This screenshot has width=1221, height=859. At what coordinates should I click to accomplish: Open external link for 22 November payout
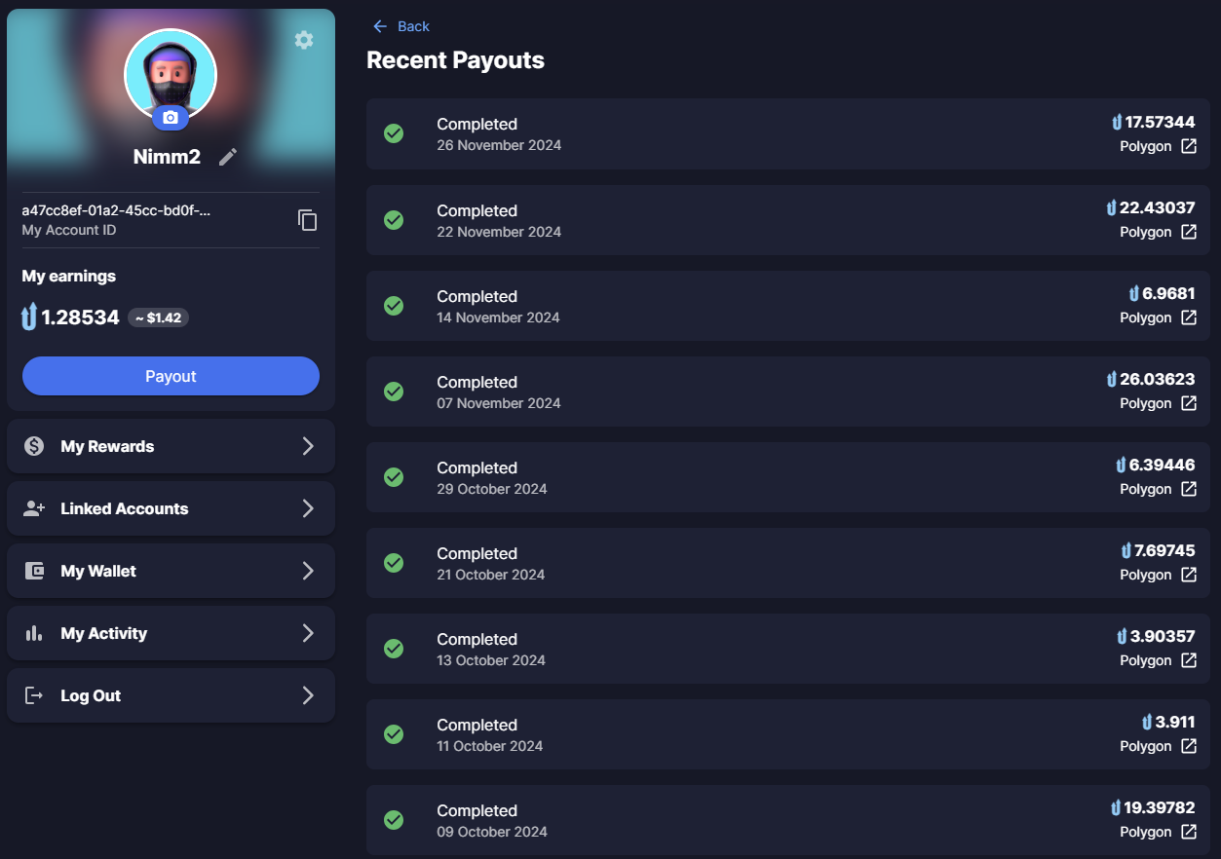(x=1189, y=232)
